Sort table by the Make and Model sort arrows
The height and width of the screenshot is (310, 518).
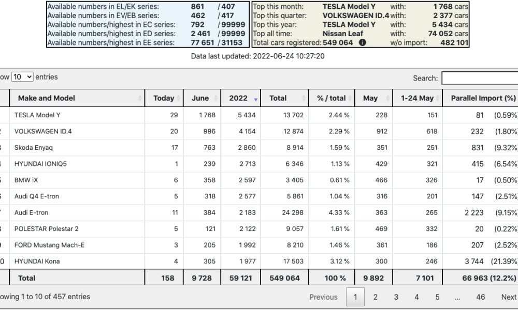click(x=140, y=98)
